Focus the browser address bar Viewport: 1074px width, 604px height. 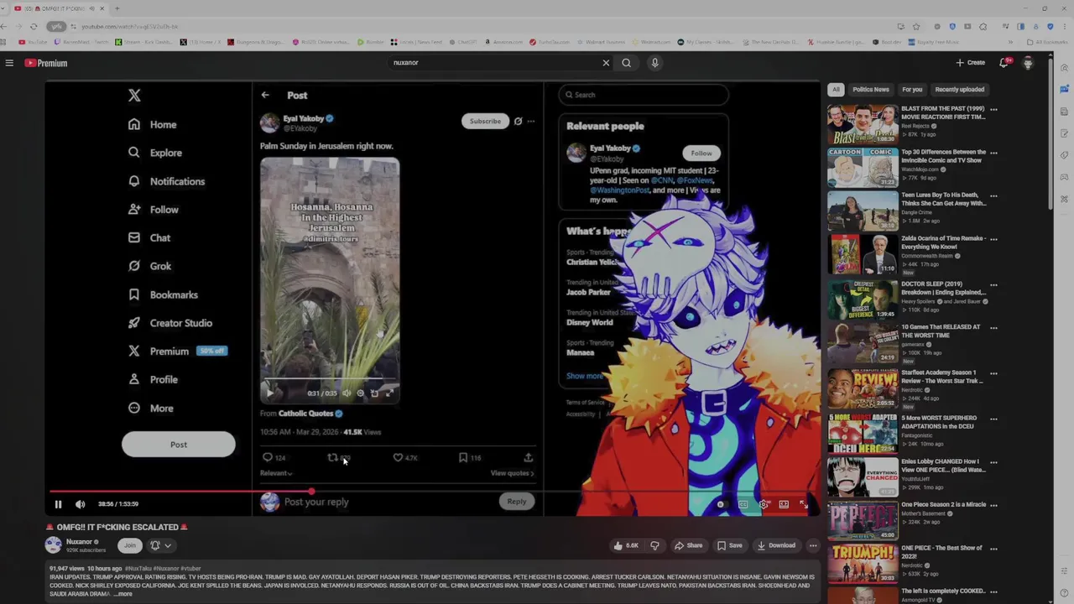click(478, 26)
